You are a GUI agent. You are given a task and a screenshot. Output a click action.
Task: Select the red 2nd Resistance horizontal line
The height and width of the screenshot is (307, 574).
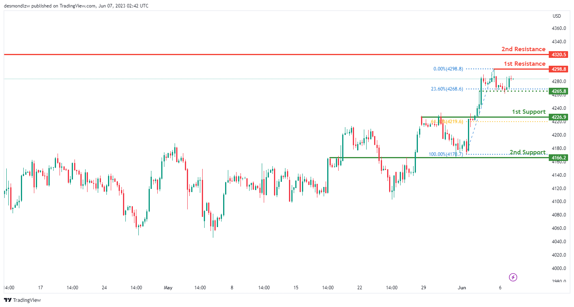point(237,54)
